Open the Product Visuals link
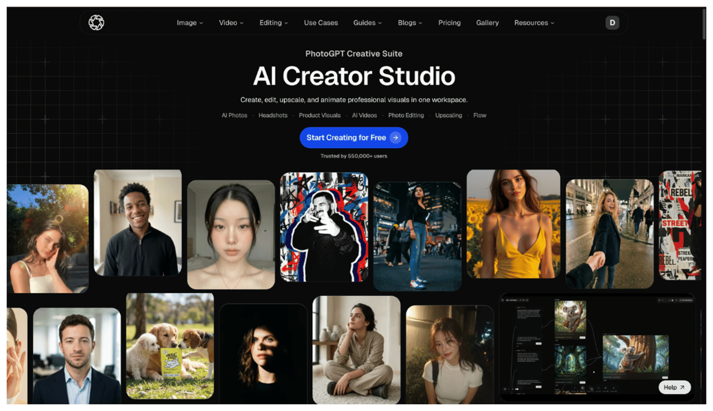This screenshot has height=411, width=713. [320, 116]
